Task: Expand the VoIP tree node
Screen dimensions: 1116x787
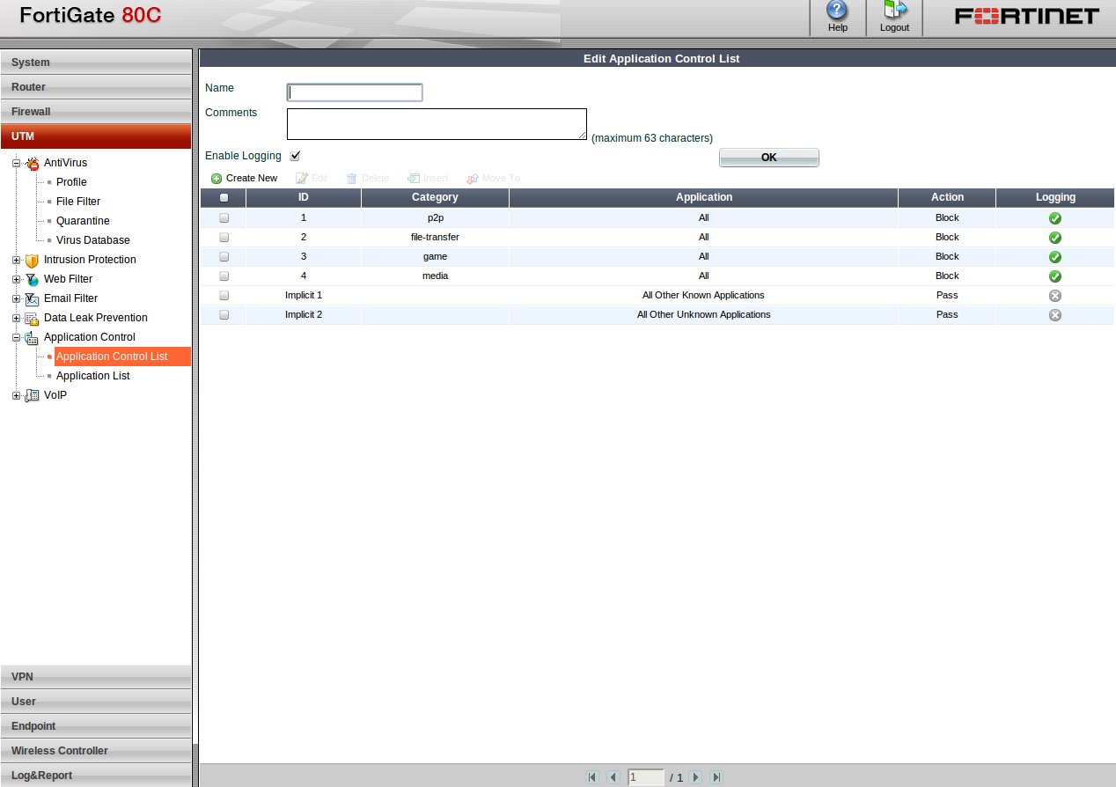Action: 15,395
